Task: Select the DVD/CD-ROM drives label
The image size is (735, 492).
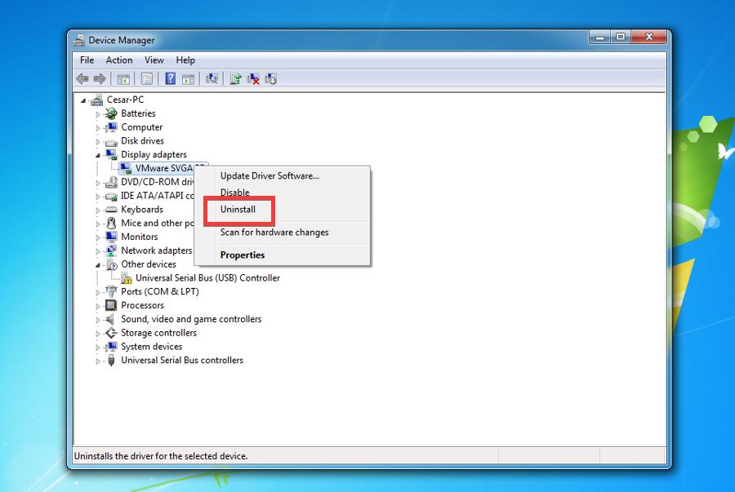Action: [x=158, y=182]
